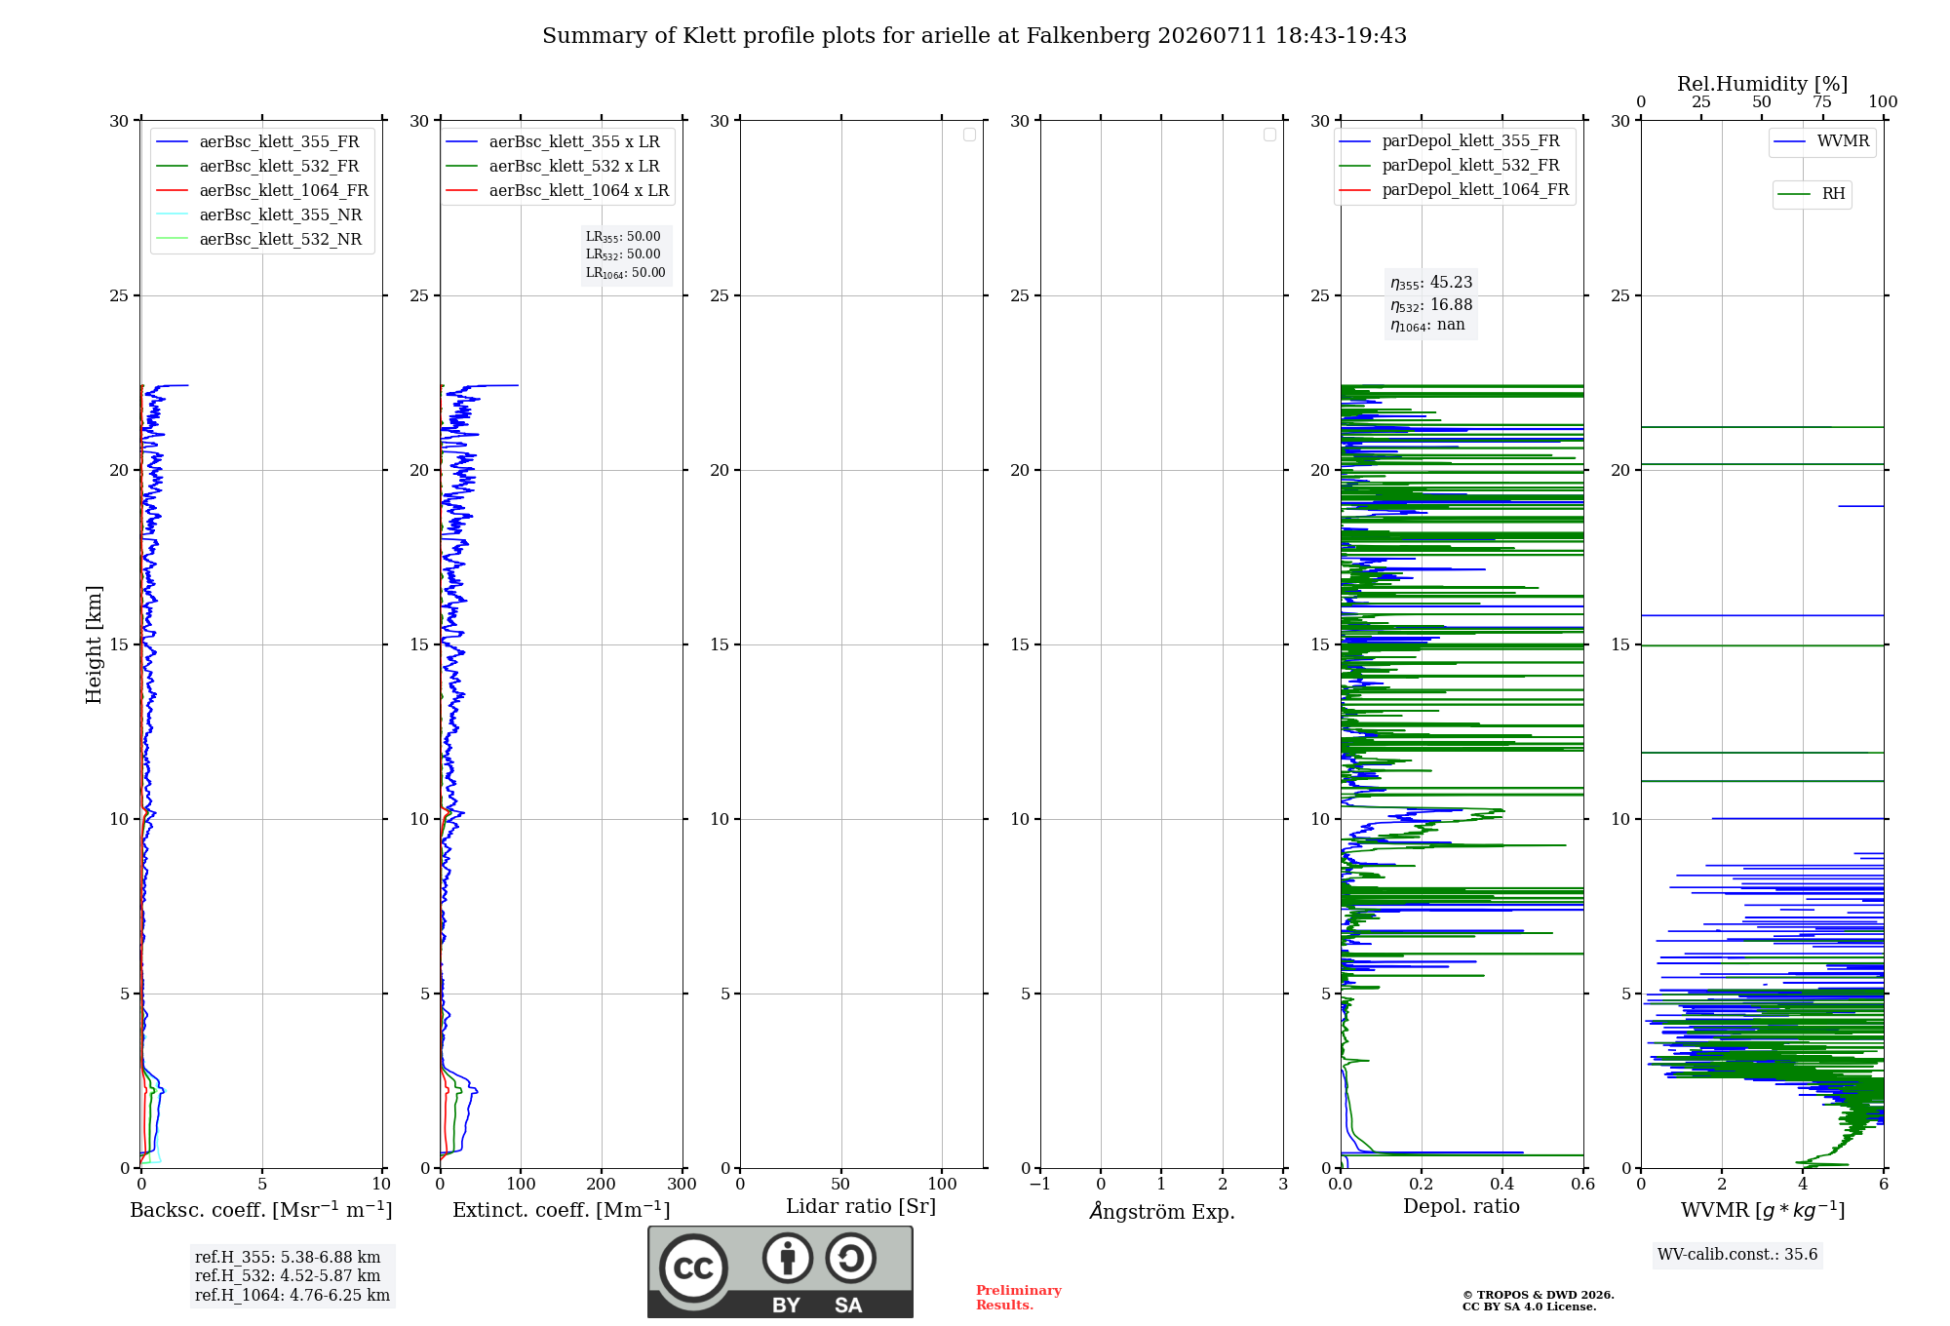
Task: Click the blue WVMR legend line marker
Action: pyautogui.click(x=1790, y=142)
